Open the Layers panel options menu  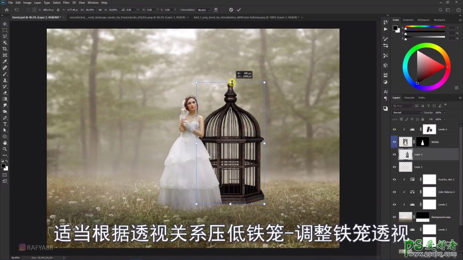pos(460,98)
